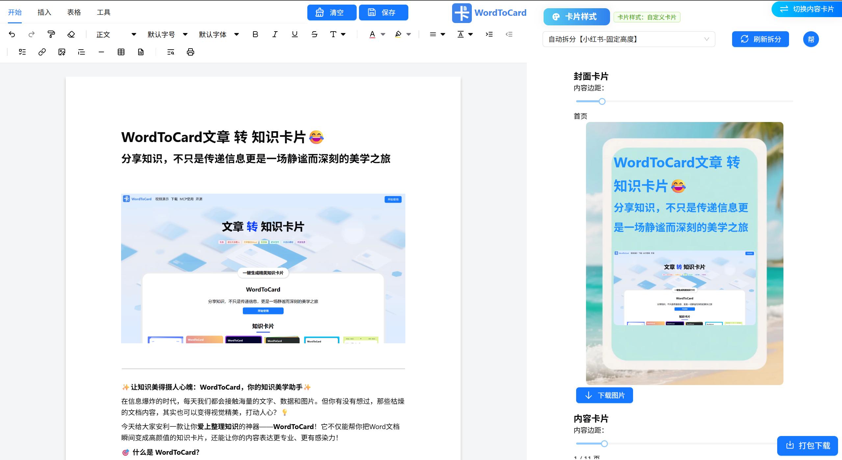Click the 内容卡片 section heading
Screen dimensions: 842x460
tap(591, 419)
